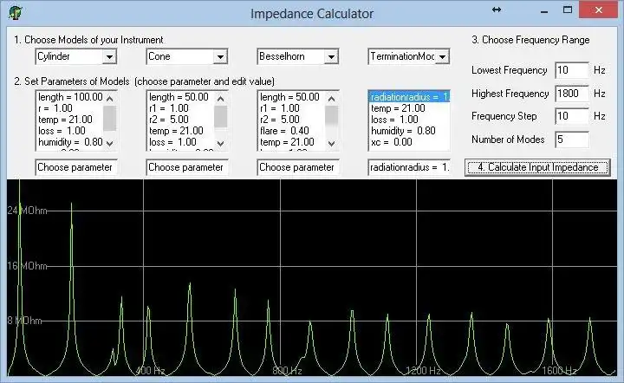
Task: Click Cone 'Choose parameter' edit field
Action: 187,167
